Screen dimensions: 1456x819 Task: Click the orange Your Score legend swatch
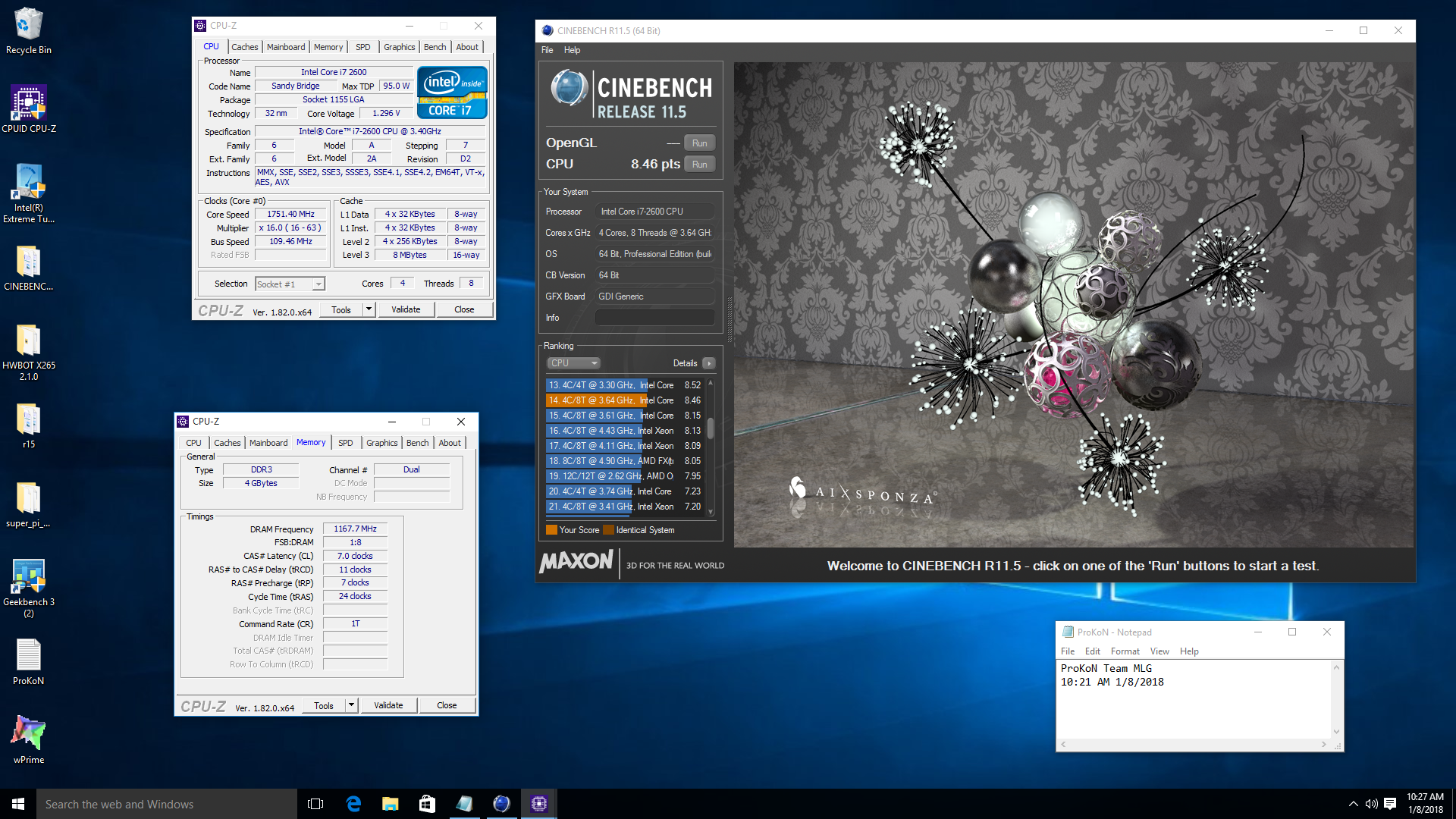pyautogui.click(x=551, y=530)
